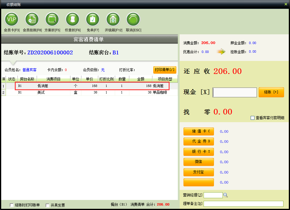290x210 pixels.
Task: Click the 打印清单[/] print list button
Action: click(165, 70)
